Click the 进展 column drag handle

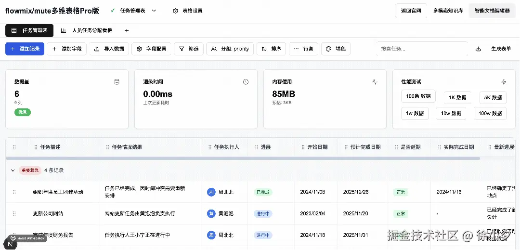tap(256, 147)
